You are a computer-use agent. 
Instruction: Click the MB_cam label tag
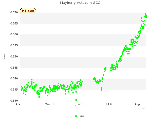(x=28, y=11)
